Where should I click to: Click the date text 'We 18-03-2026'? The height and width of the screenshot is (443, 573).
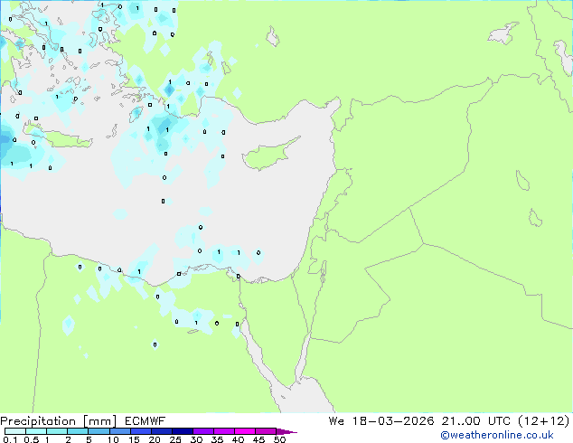pyautogui.click(x=381, y=421)
